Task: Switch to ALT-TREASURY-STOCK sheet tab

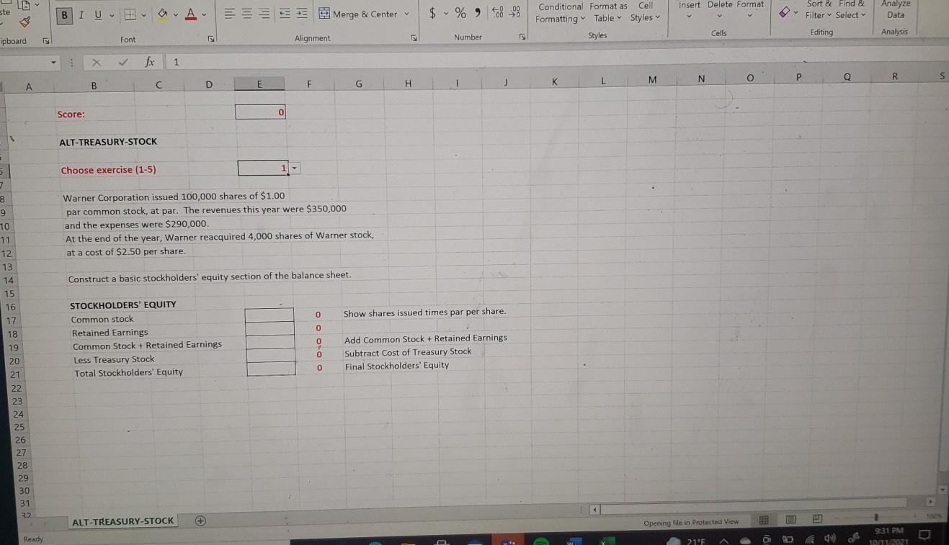Action: 123,521
